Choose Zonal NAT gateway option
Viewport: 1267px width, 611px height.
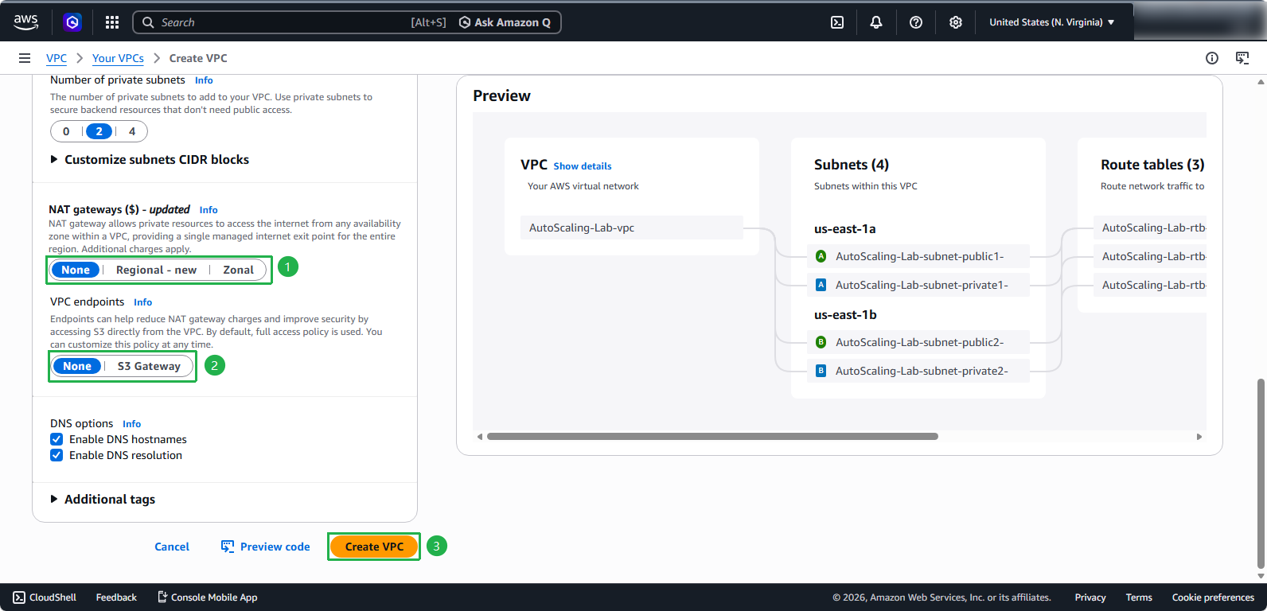coord(238,270)
